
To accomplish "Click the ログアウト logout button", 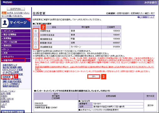I will [x=16, y=9].
